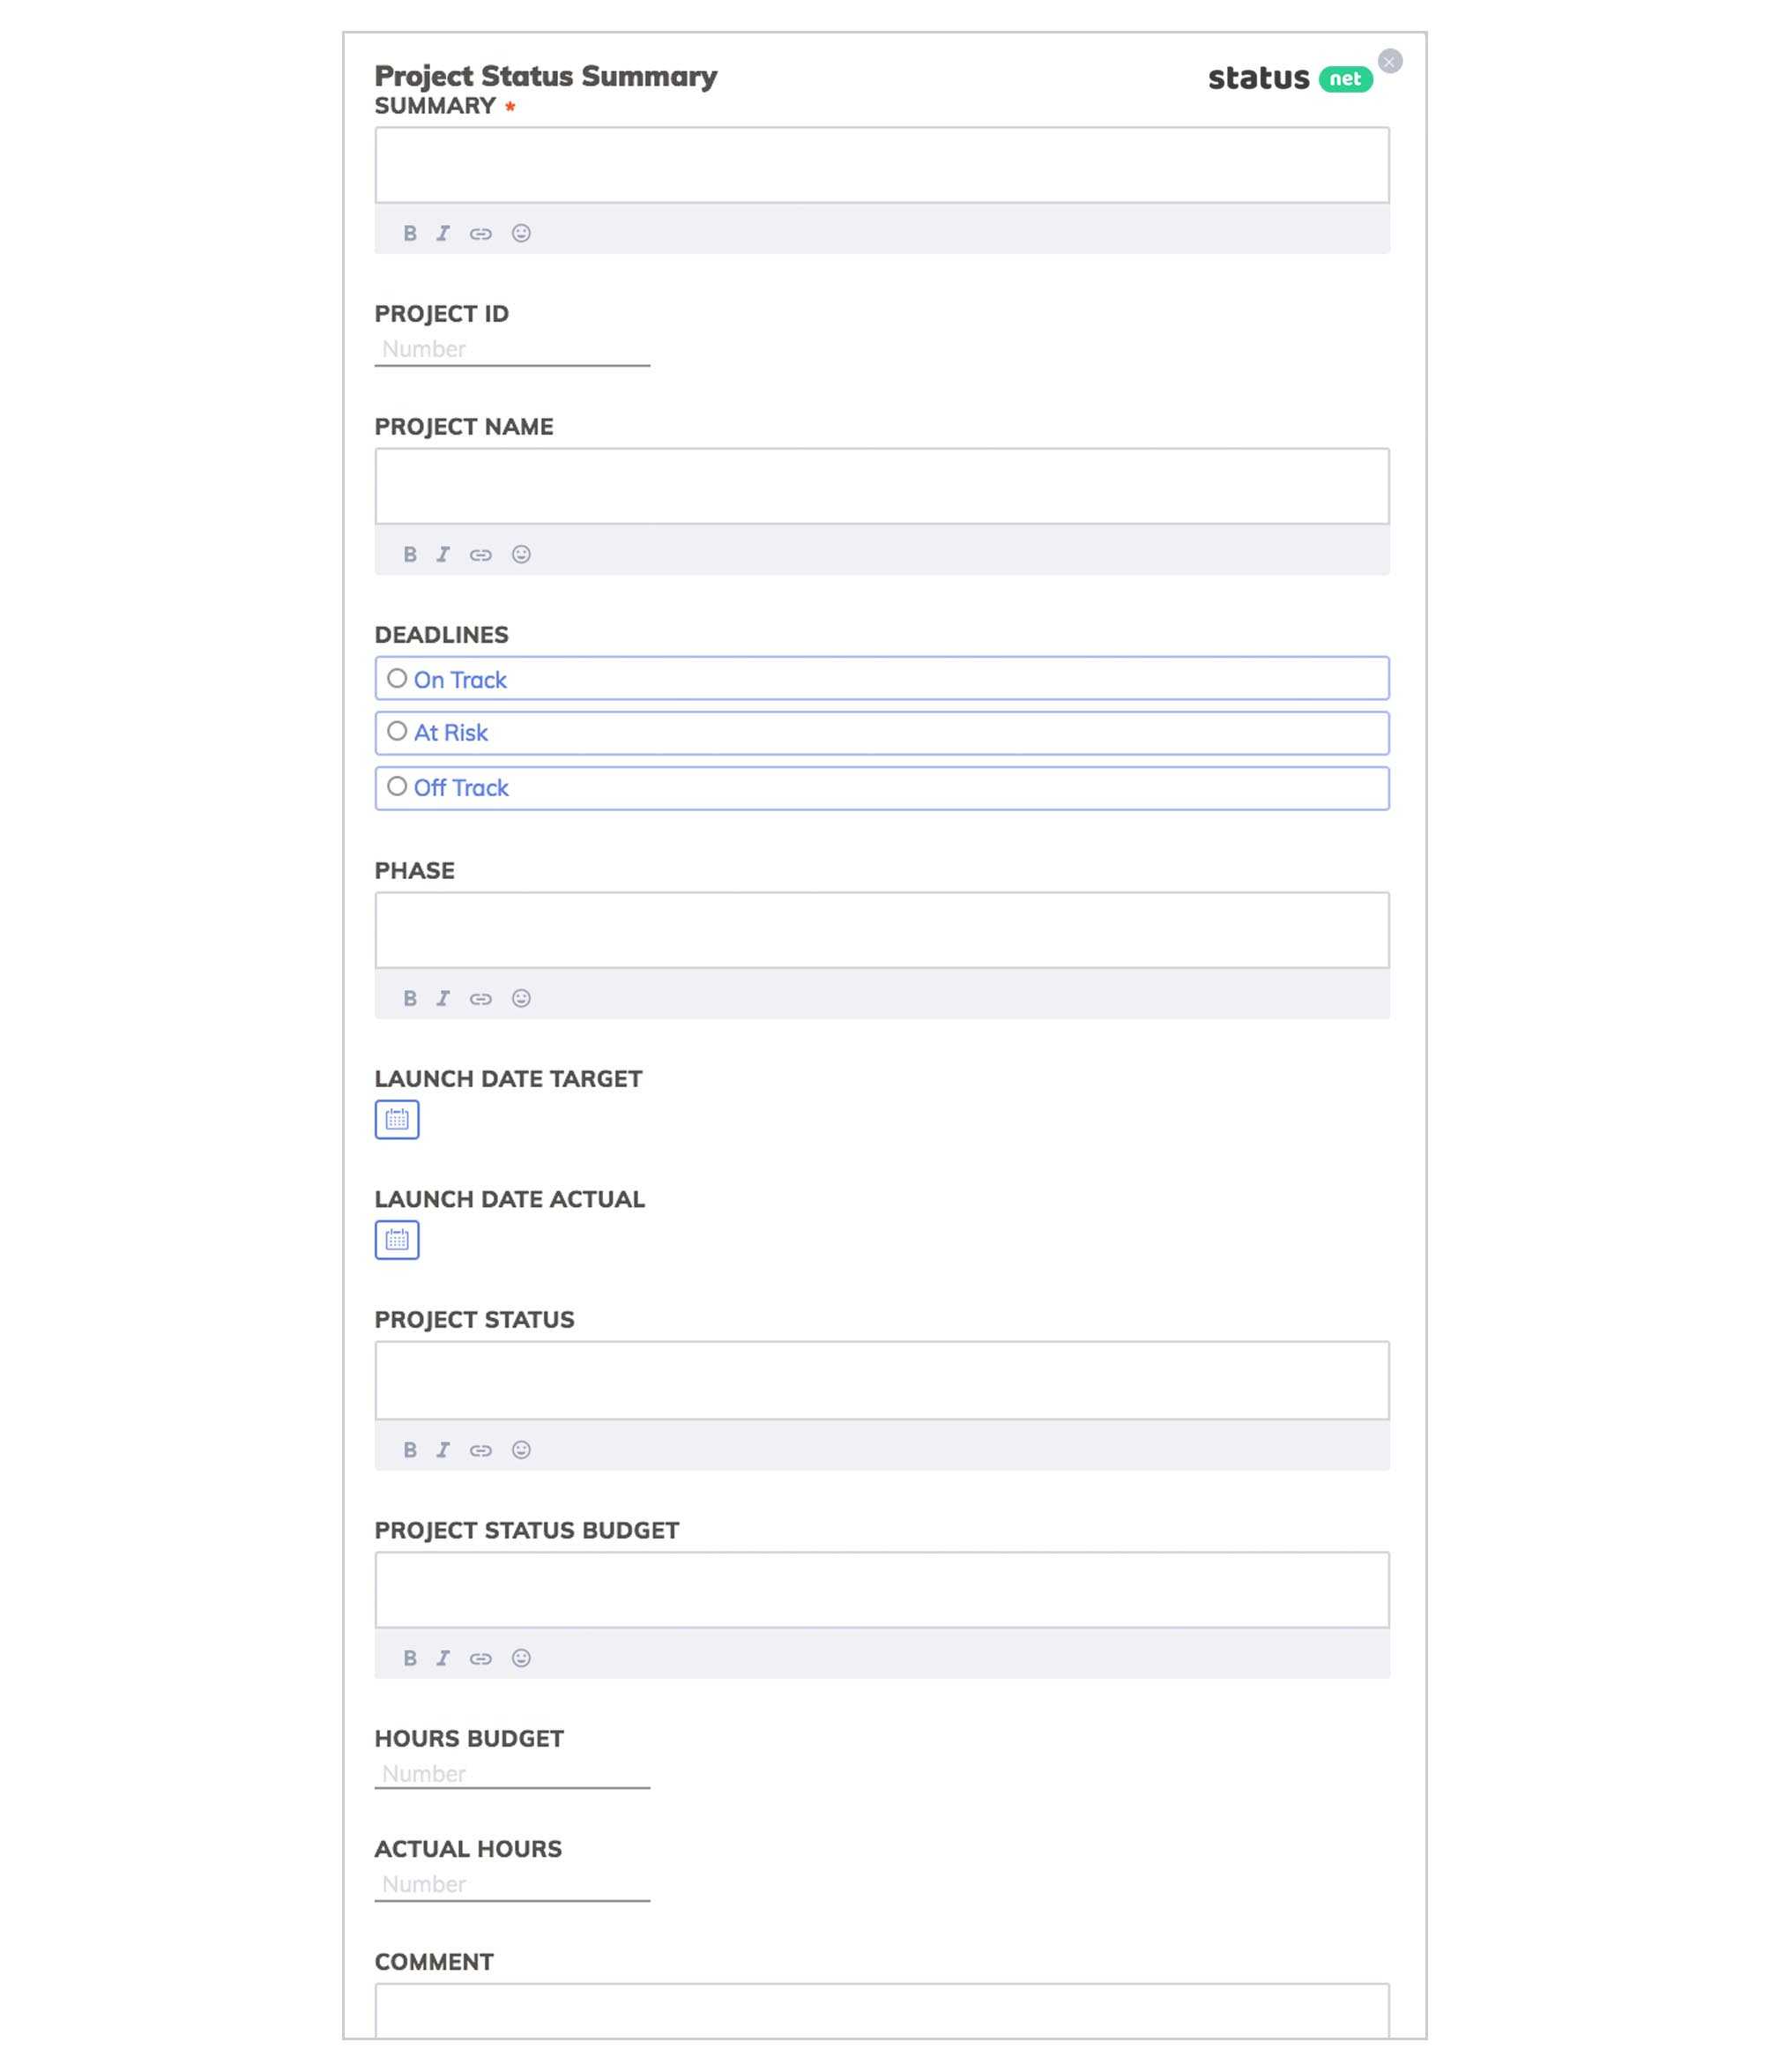Select the Off Track radio button
The height and width of the screenshot is (2072, 1771).
pos(397,786)
